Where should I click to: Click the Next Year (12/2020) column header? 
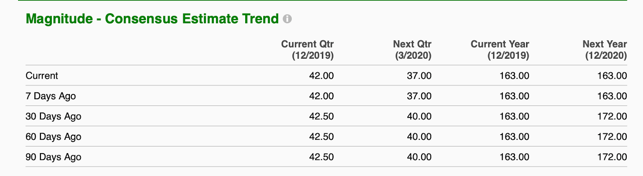[605, 50]
